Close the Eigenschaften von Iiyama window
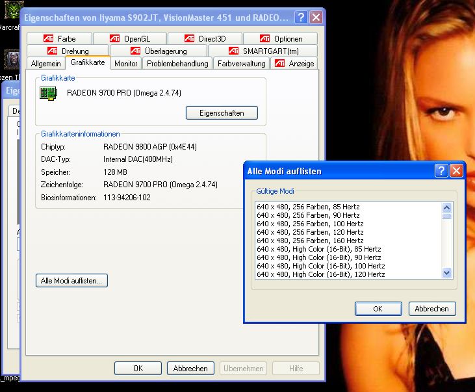The width and height of the screenshot is (475, 392). point(316,18)
